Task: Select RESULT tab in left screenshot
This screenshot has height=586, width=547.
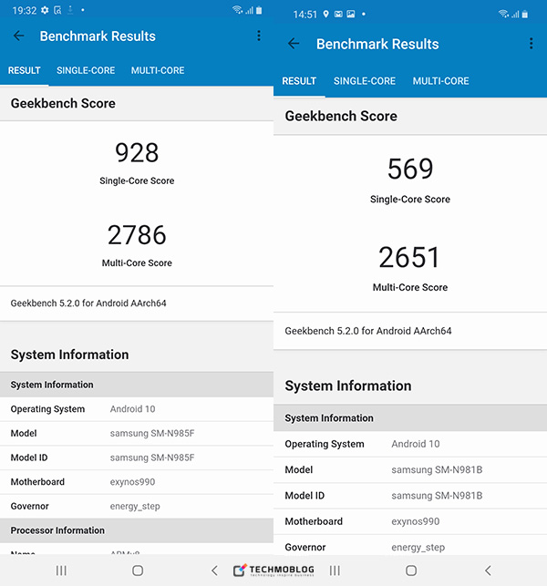Action: [25, 70]
